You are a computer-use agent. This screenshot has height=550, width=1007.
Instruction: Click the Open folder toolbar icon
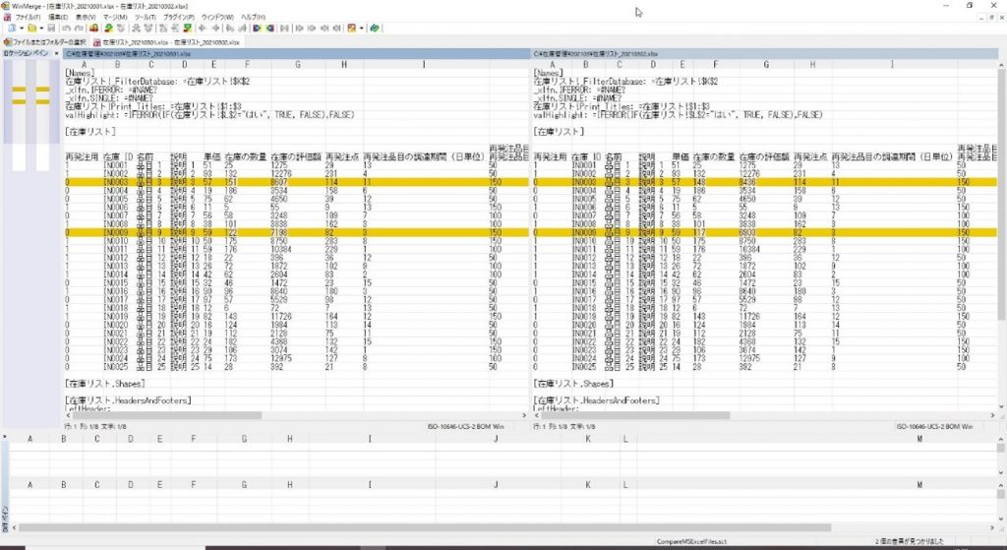point(31,29)
